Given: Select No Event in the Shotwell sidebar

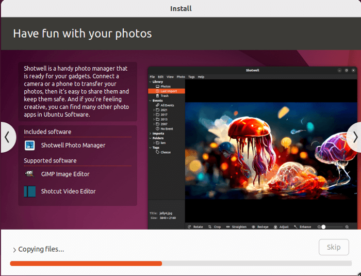Looking at the screenshot, I should 166,129.
